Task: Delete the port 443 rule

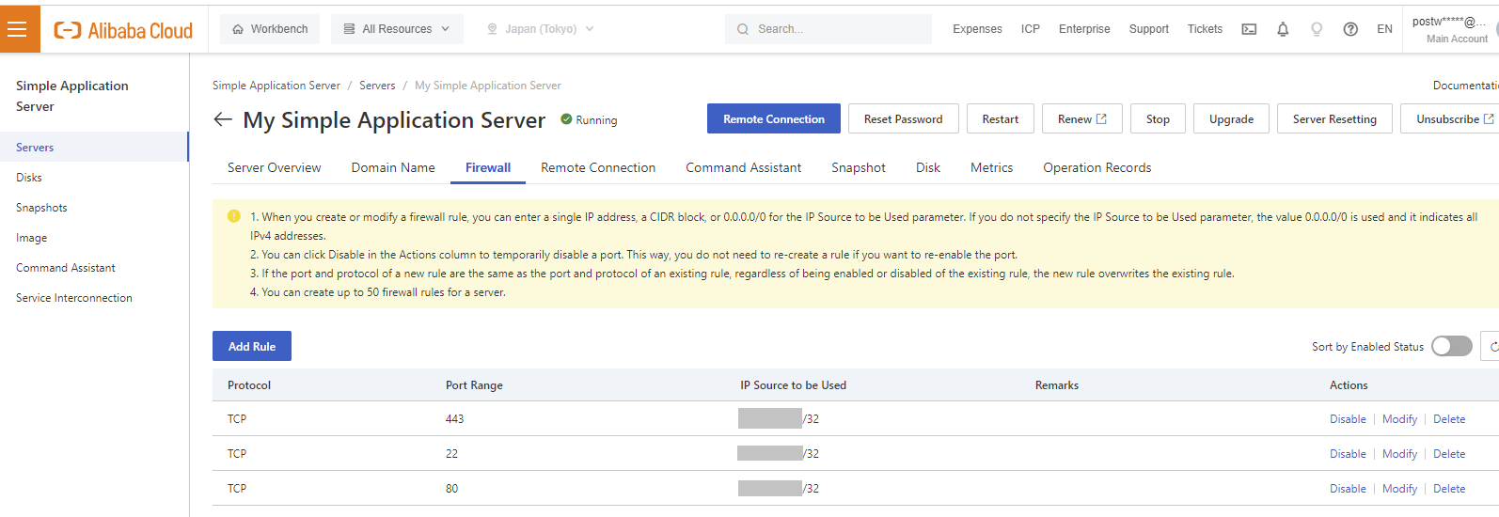Action: point(1449,419)
